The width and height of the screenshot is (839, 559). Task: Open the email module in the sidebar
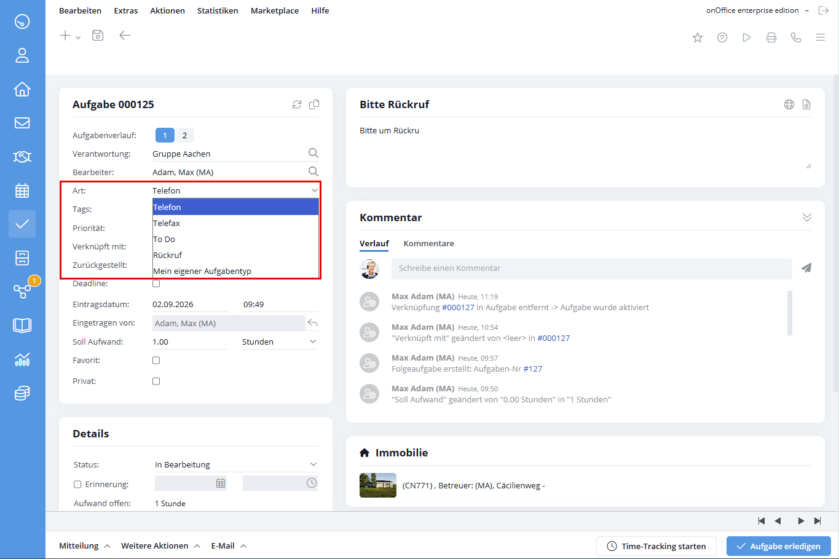(x=22, y=123)
